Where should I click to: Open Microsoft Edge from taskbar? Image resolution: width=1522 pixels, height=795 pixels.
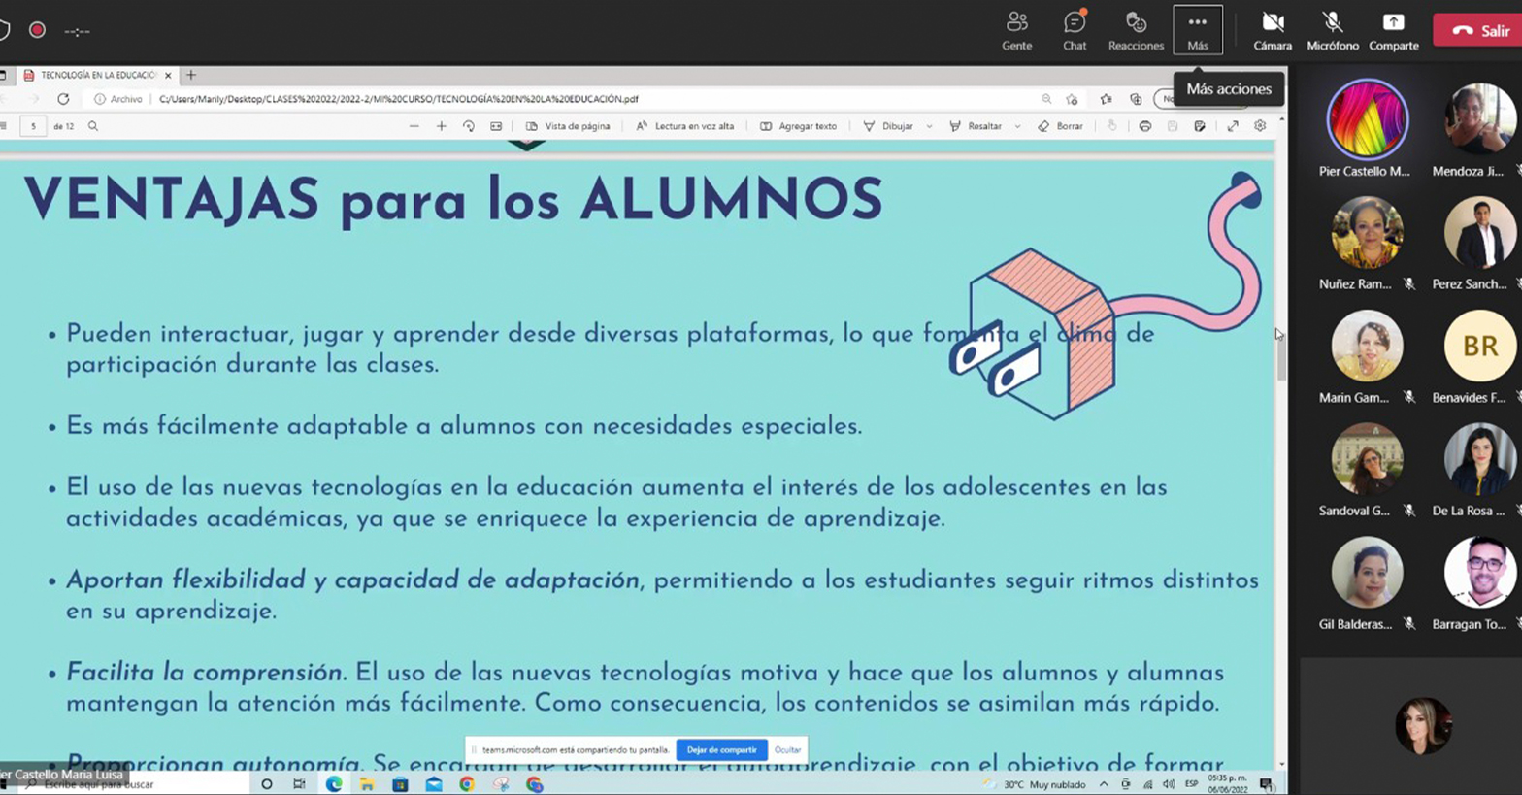tap(334, 784)
